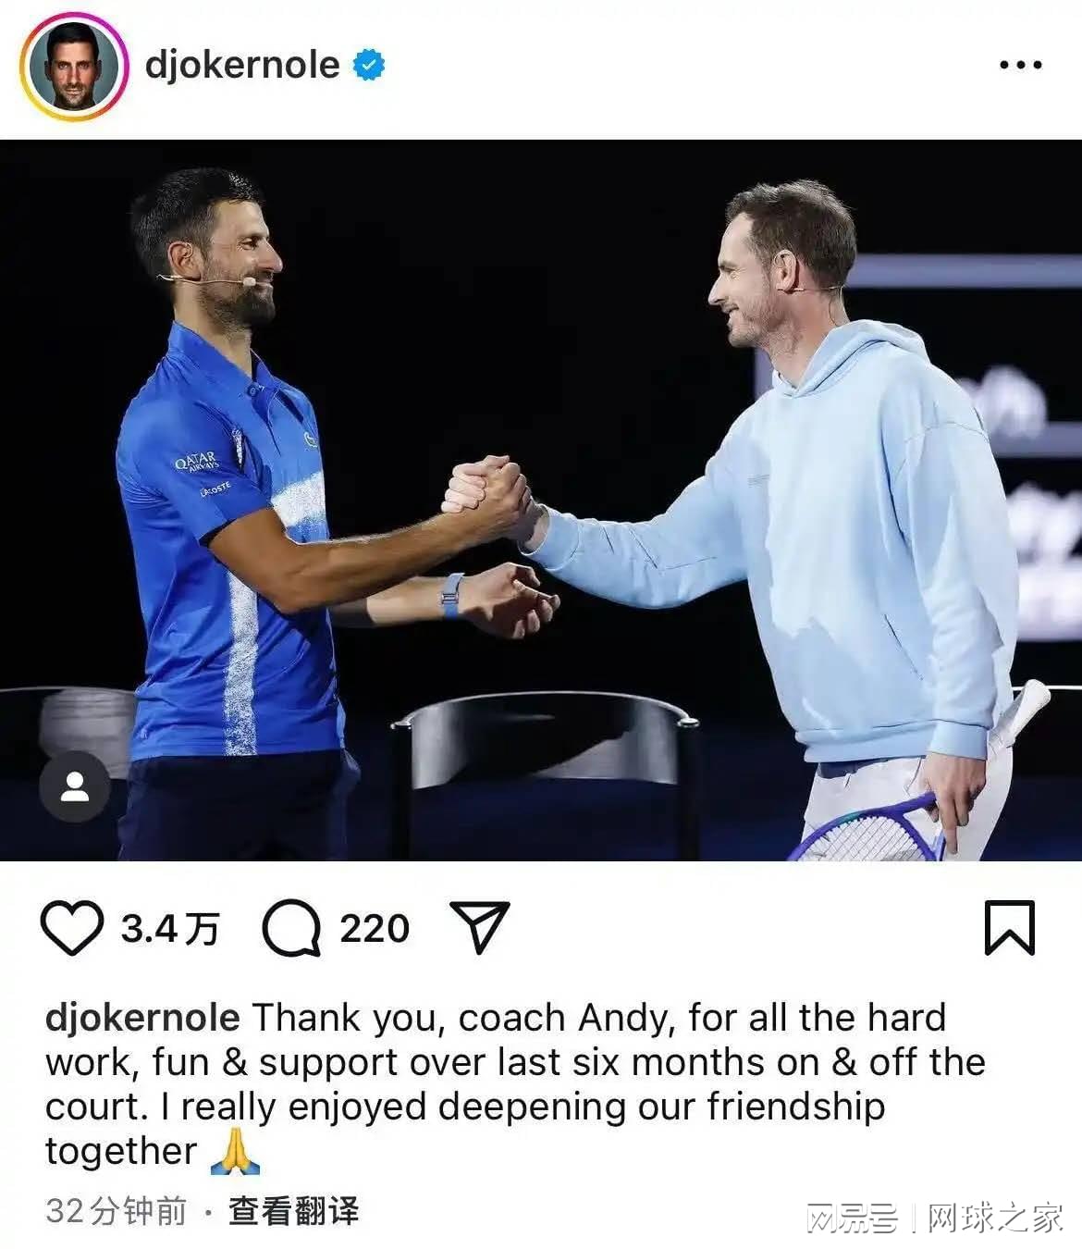1082x1249 pixels.
Task: Open the djokernole profile from header username
Action: pyautogui.click(x=242, y=65)
